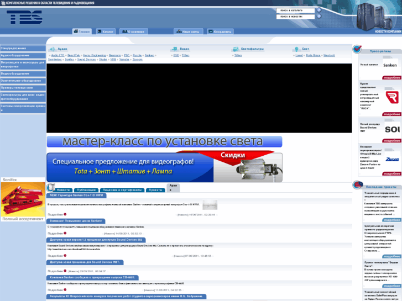The width and height of the screenshot is (402, 301).
Task: Click the news section book icon
Action: [51, 188]
